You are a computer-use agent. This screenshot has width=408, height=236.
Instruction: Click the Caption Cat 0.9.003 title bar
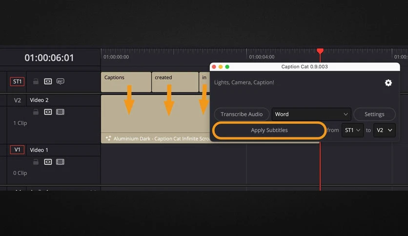(x=305, y=67)
